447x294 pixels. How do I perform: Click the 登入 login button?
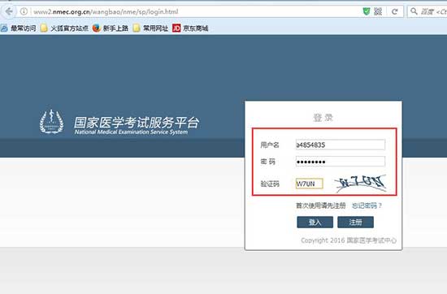click(315, 223)
